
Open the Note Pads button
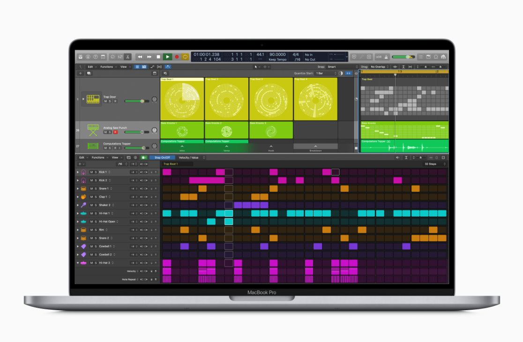click(x=428, y=57)
